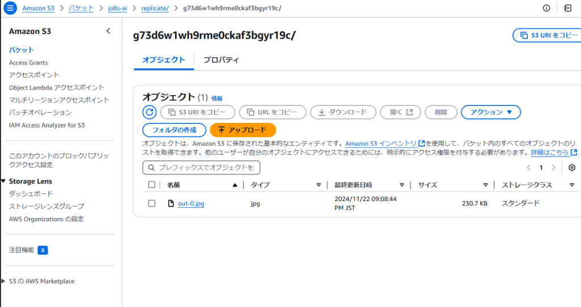Open the AWS hamburger navigation menu
Screen dimensions: 581x307
[11, 8]
